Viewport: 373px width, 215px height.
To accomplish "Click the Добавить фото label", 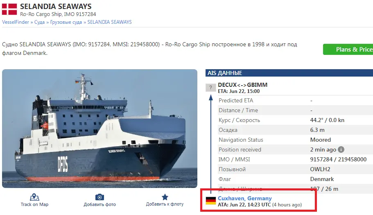I will coord(99,204).
